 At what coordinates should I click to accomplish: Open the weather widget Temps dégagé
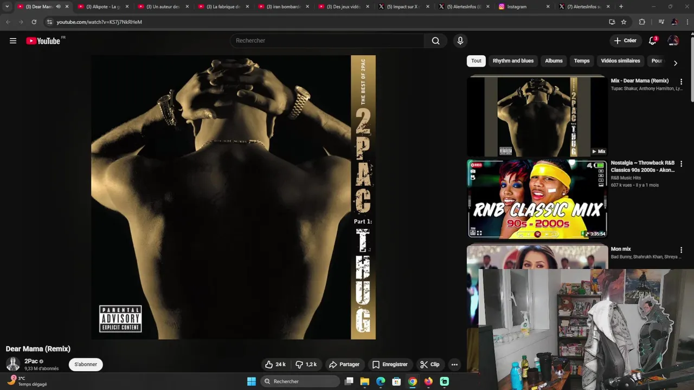coord(27,381)
